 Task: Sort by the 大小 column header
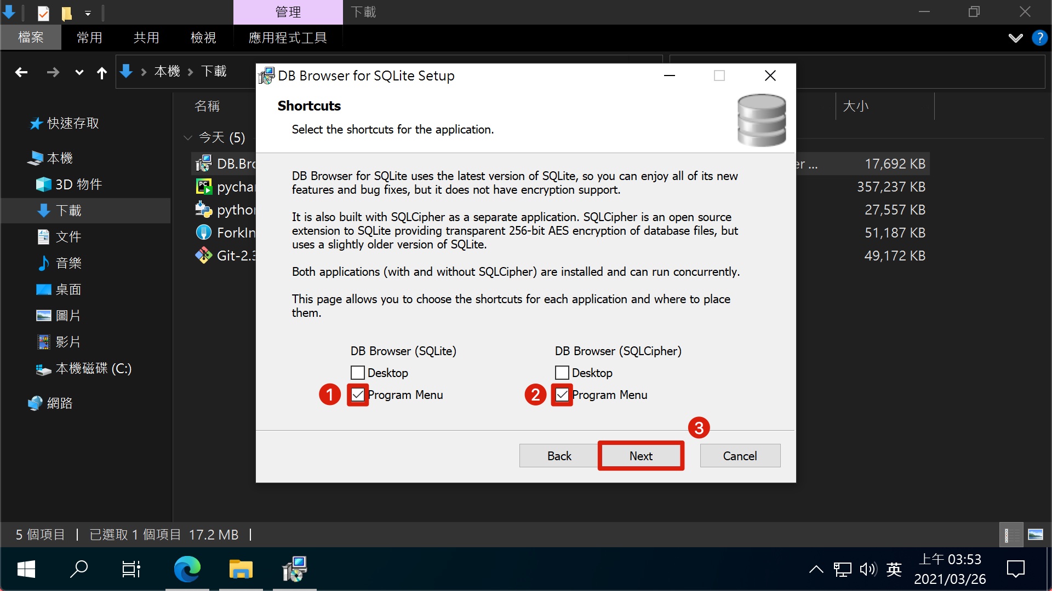[855, 106]
